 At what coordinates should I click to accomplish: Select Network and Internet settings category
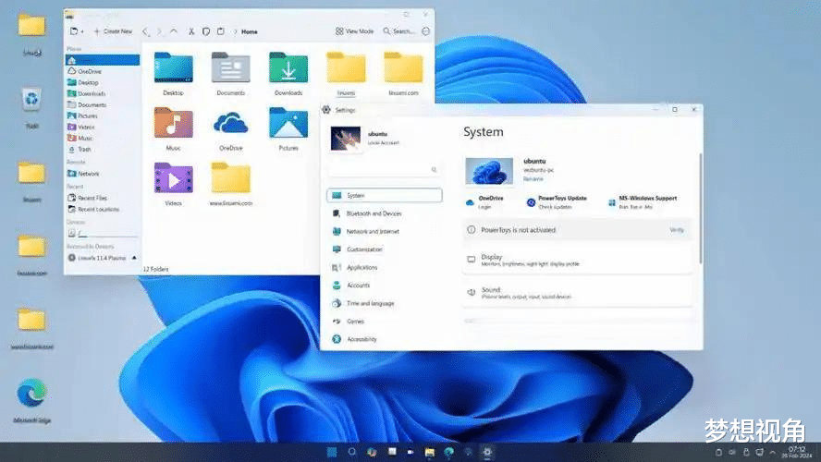point(373,231)
